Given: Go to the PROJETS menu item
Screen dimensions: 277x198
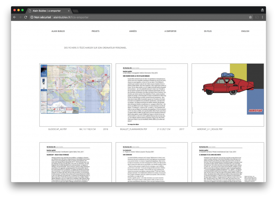Looking at the screenshot, I should point(95,31).
